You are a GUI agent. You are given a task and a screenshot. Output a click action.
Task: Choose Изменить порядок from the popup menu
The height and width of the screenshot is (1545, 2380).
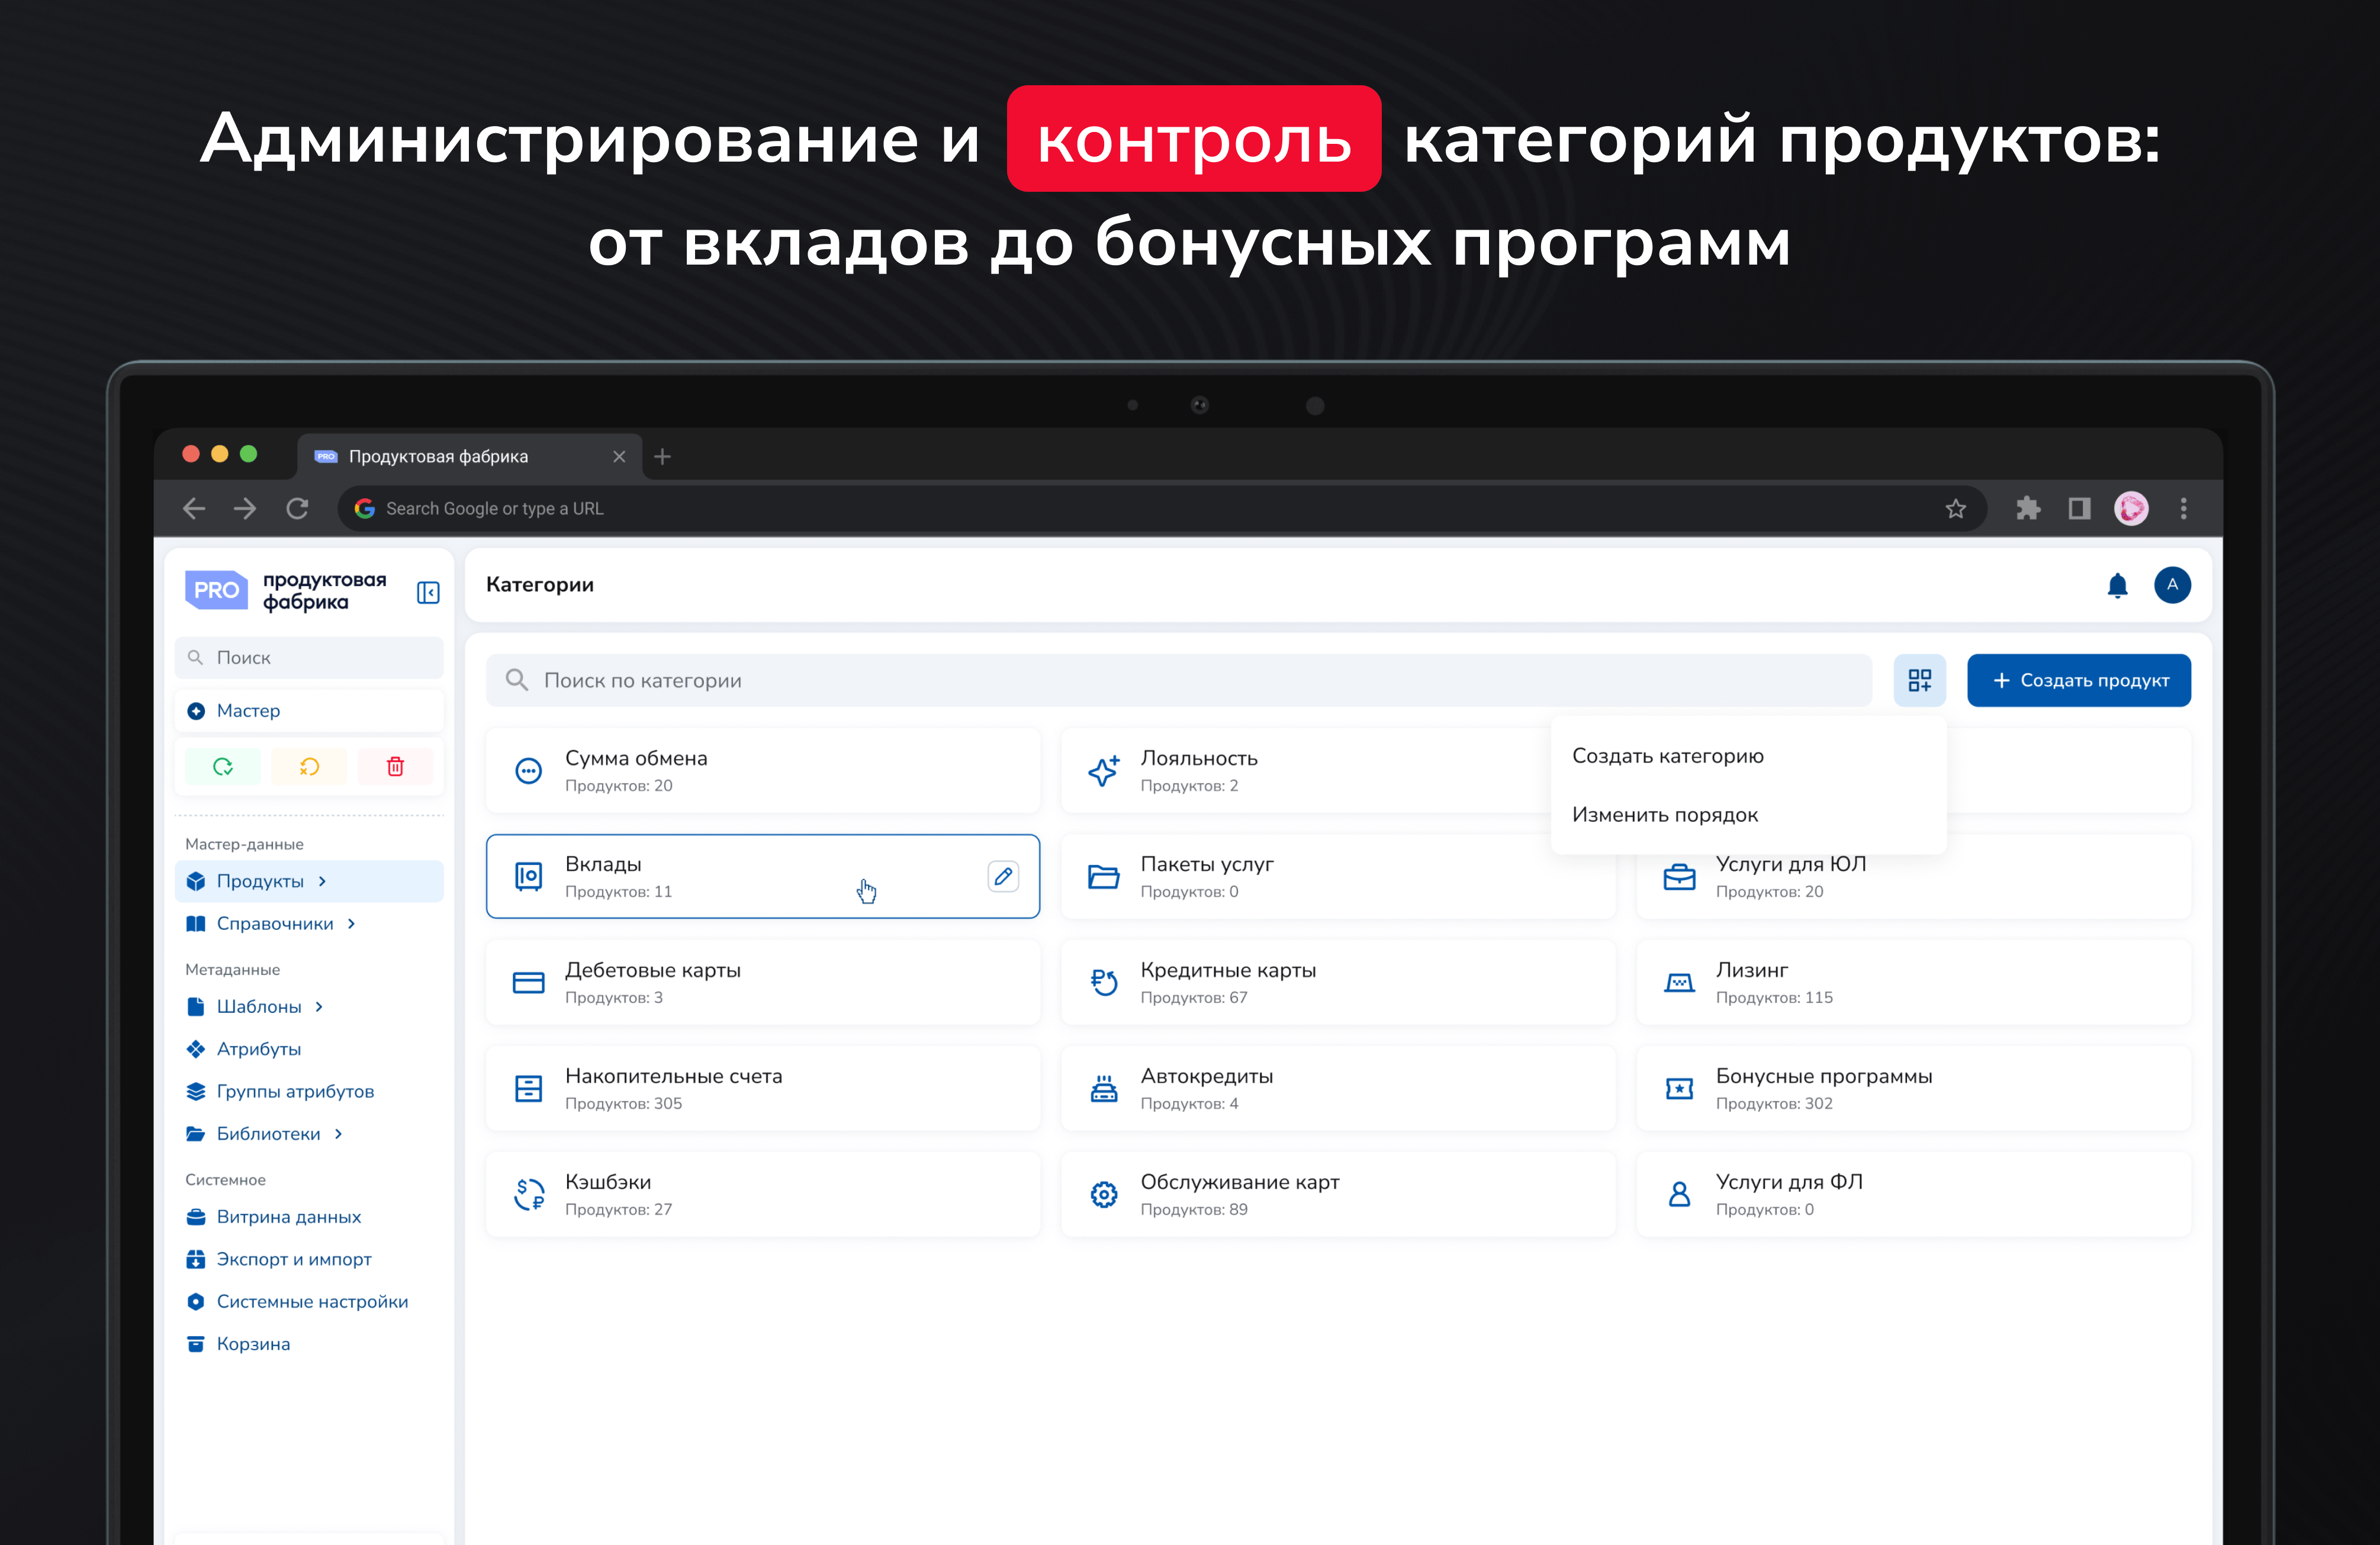(1664, 814)
